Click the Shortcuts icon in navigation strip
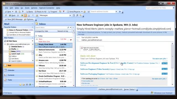 27,84
